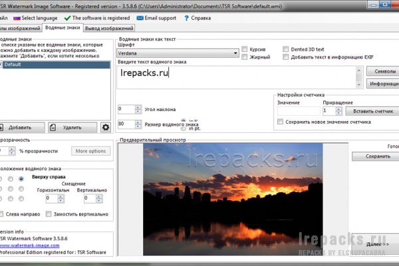Screen dimensions: 399x266
Task: Click the Приращение value field
Action: pyautogui.click(x=329, y=111)
